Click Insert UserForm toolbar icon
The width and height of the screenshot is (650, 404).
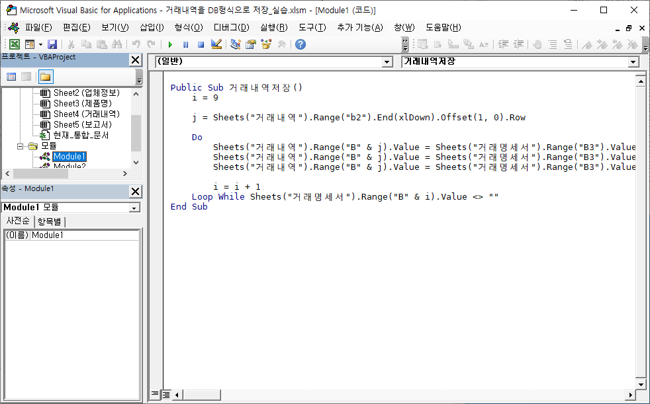(x=30, y=44)
